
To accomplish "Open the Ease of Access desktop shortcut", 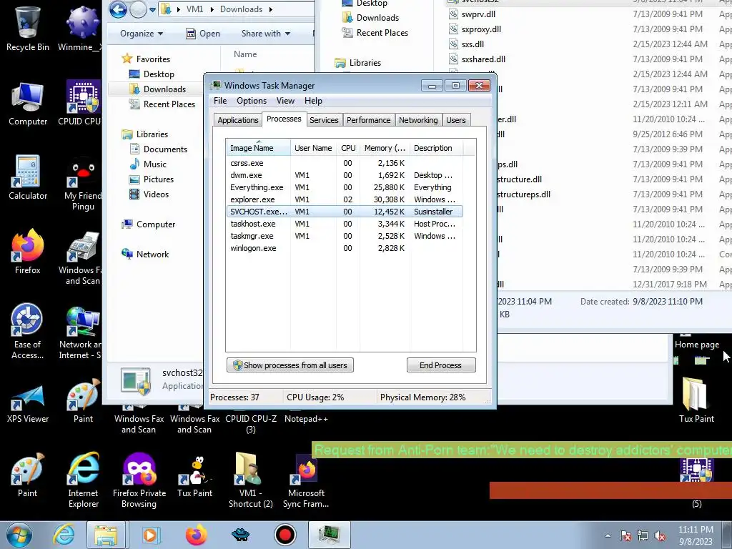I will coord(28,332).
